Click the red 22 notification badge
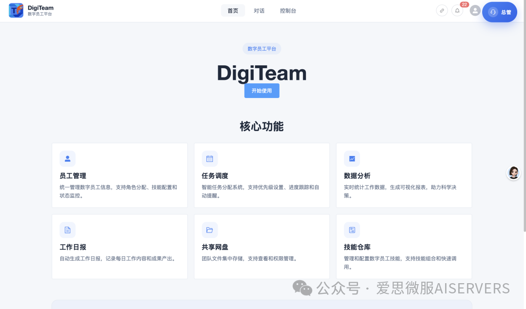 [x=464, y=5]
